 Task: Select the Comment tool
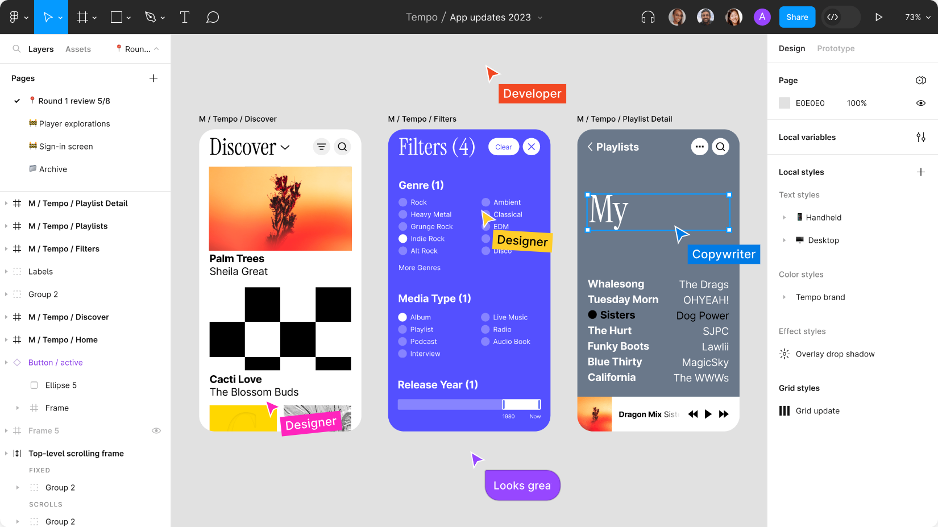click(213, 17)
